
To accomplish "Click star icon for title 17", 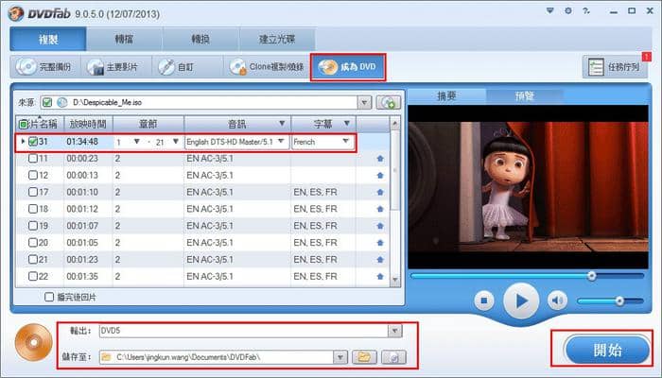I will pyautogui.click(x=380, y=193).
